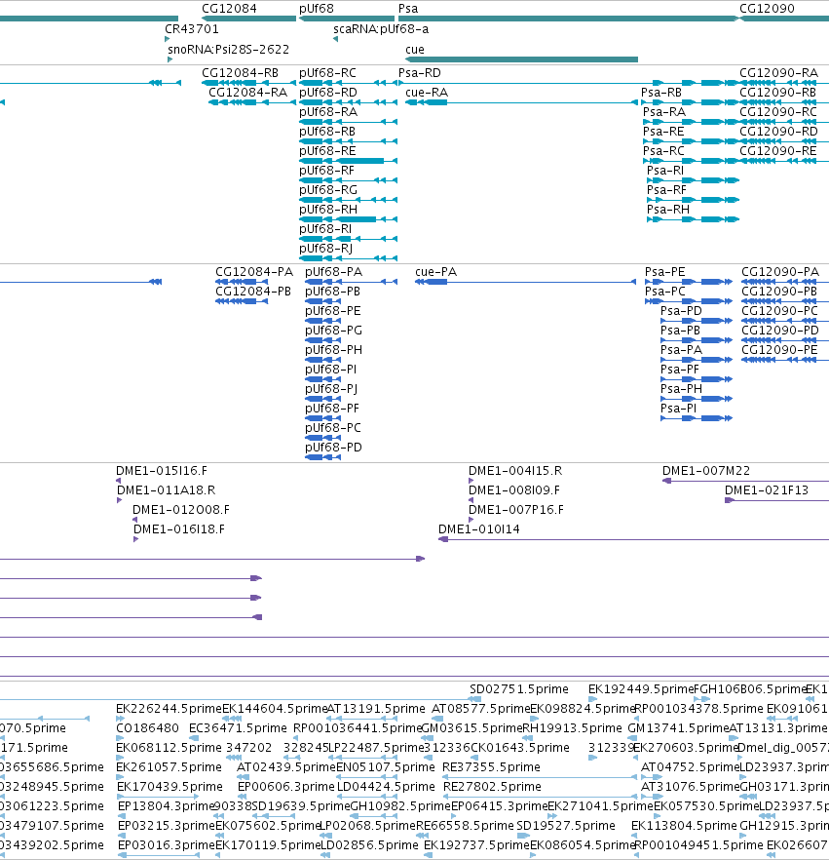Open BAC end DME1-012O08.F

[x=181, y=510]
